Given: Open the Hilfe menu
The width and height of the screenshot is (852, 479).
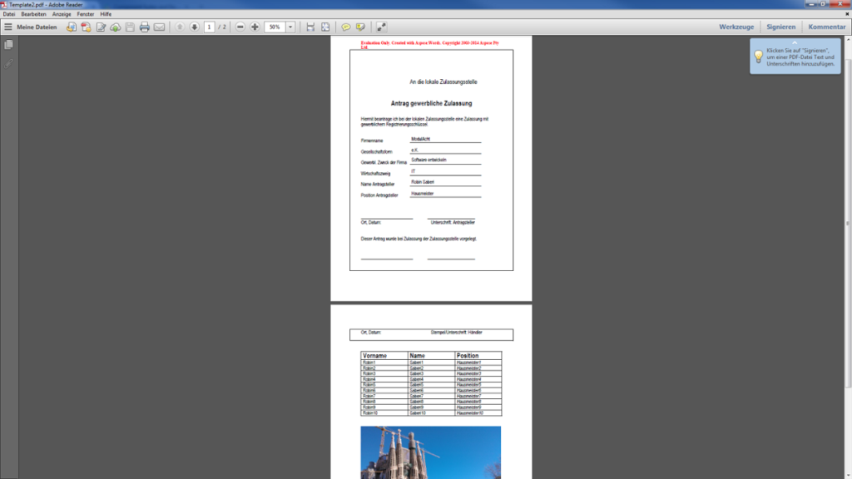Looking at the screenshot, I should point(106,14).
